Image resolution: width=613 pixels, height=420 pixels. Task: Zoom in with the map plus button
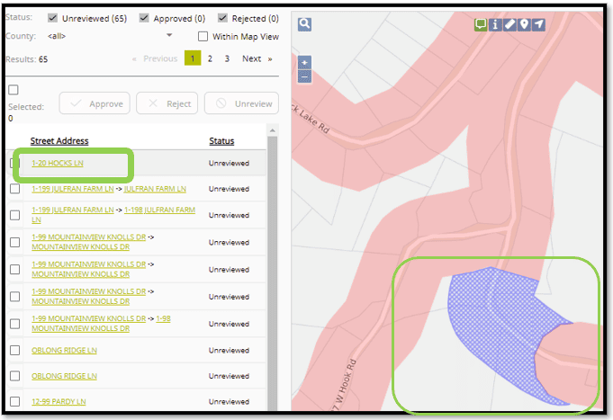coord(304,64)
